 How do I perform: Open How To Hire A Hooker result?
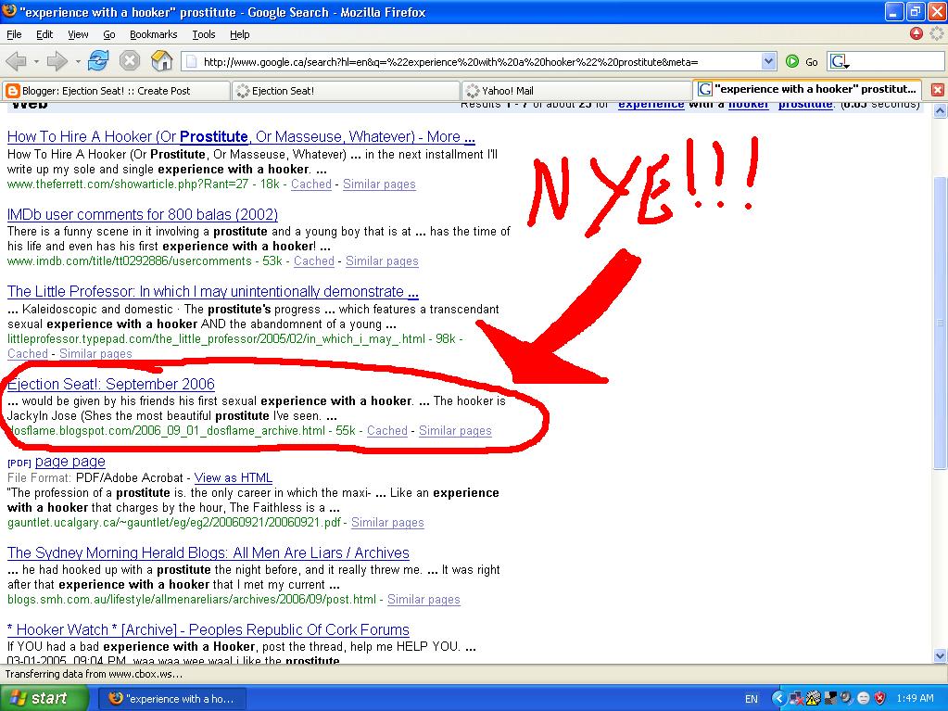[241, 136]
